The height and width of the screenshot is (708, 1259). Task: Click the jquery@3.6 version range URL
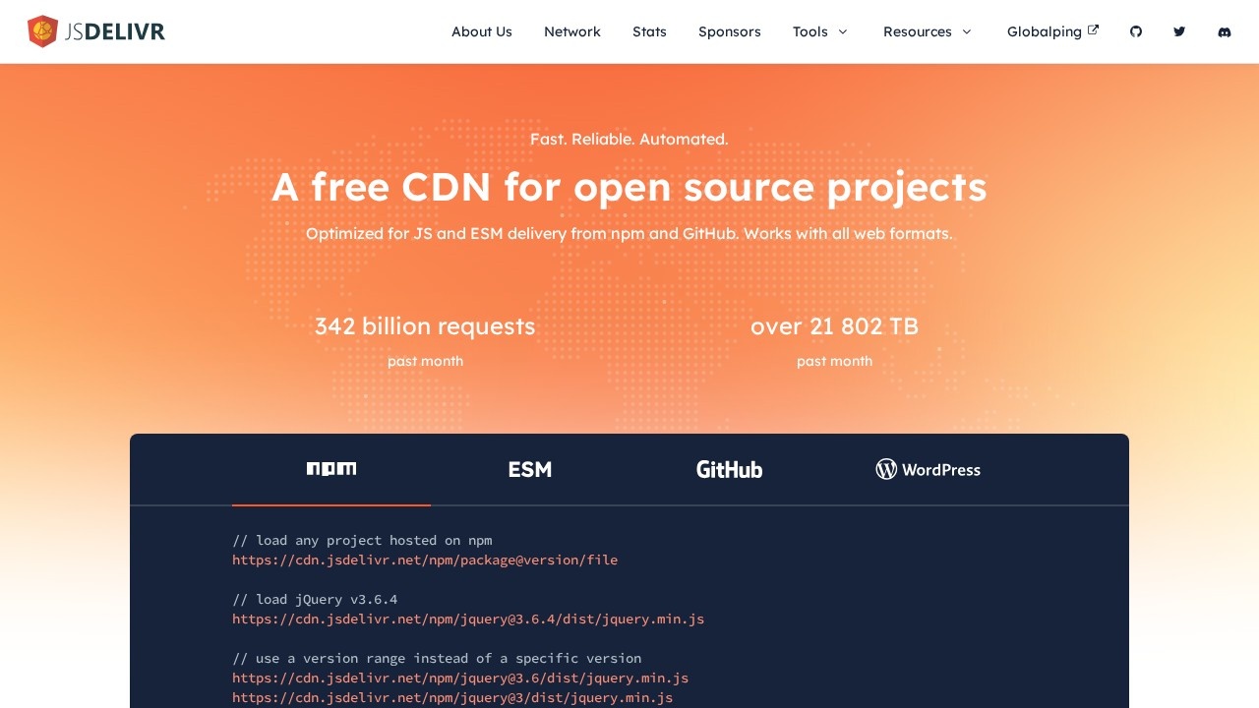pos(460,678)
